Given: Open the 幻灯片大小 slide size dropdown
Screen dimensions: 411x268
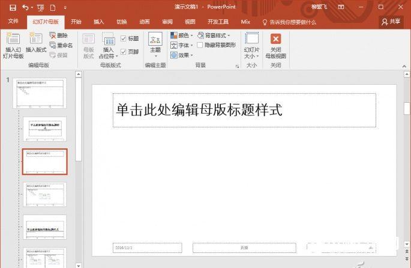Looking at the screenshot, I should (251, 46).
